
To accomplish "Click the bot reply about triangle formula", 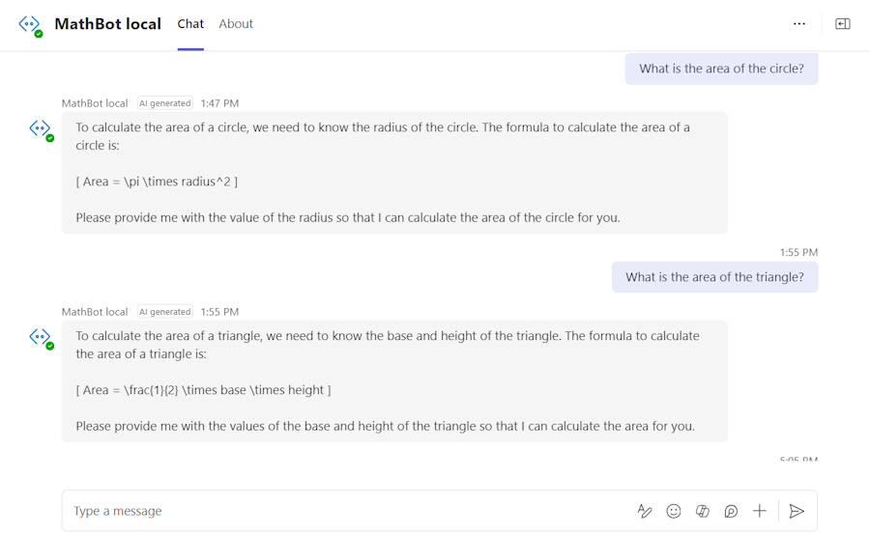I will (x=394, y=381).
